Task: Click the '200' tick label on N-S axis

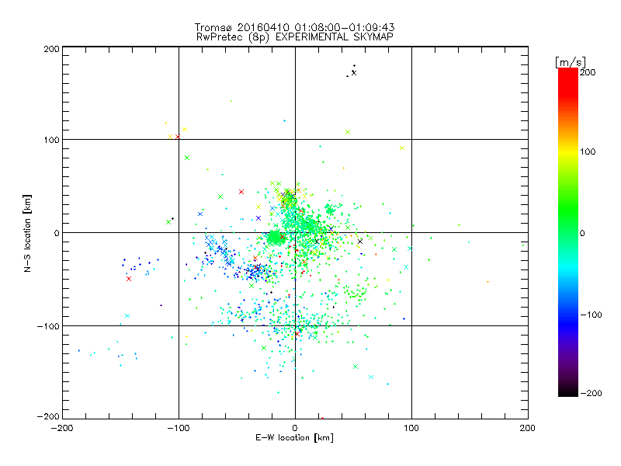Action: pos(51,49)
